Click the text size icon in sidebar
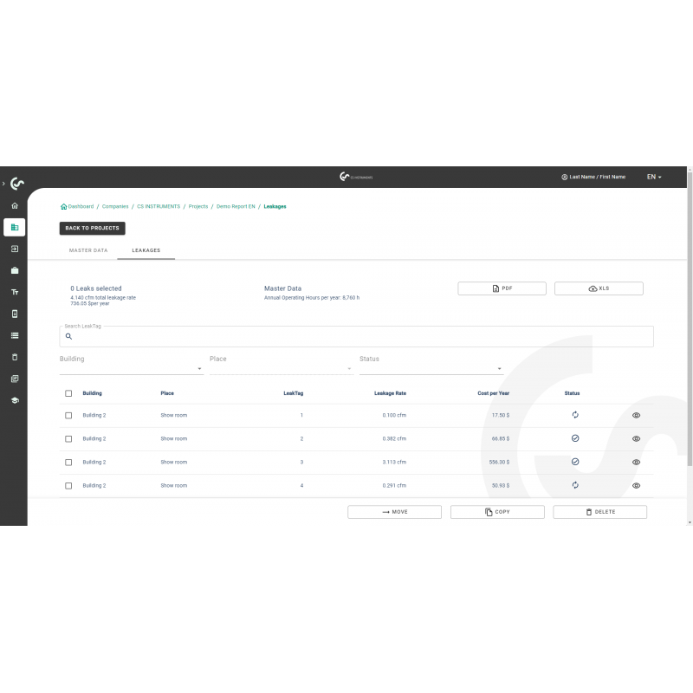Image resolution: width=693 pixels, height=693 pixels. pos(14,292)
